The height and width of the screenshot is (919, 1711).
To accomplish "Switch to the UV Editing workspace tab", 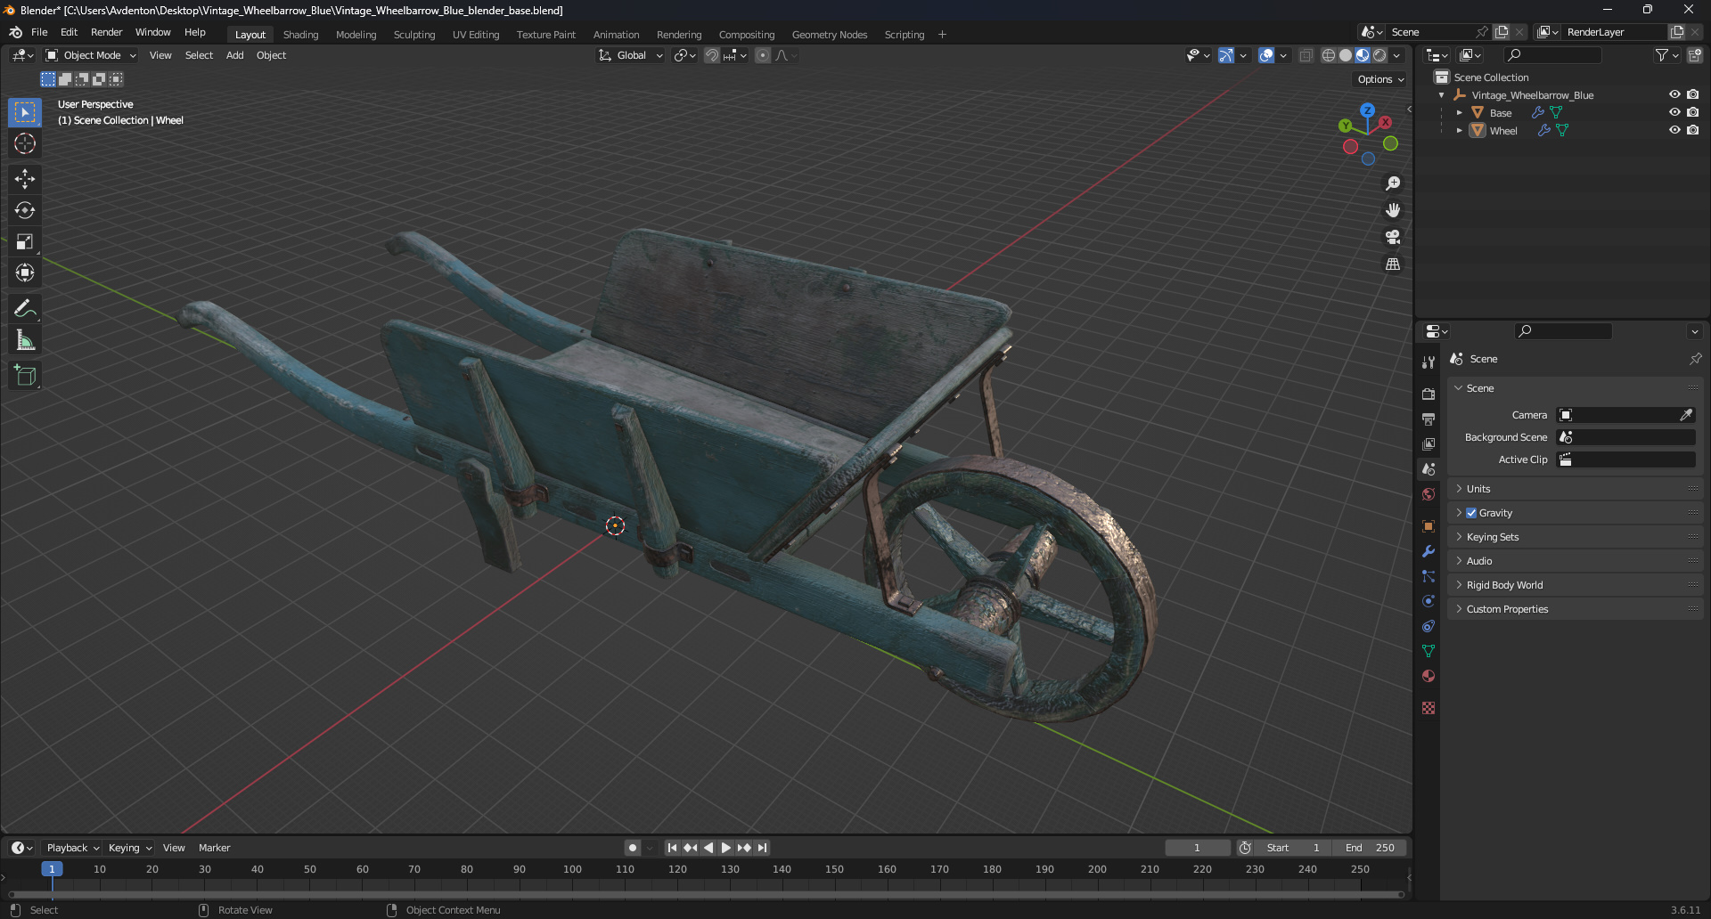I will 476,35.
